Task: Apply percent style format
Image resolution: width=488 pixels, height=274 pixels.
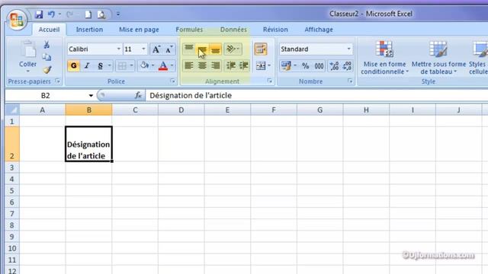Action: 305,65
